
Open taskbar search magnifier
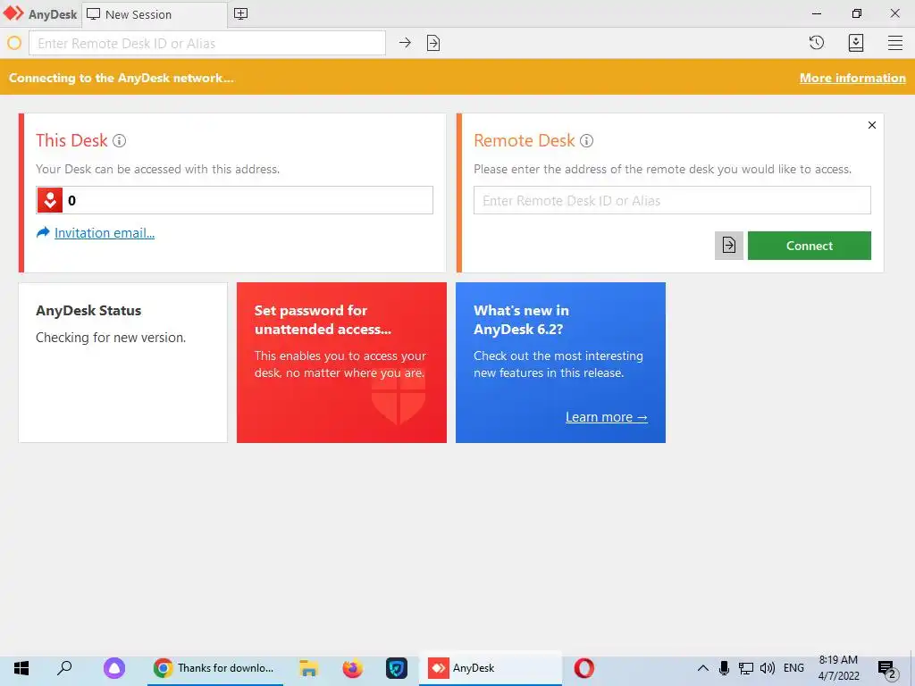(64, 668)
